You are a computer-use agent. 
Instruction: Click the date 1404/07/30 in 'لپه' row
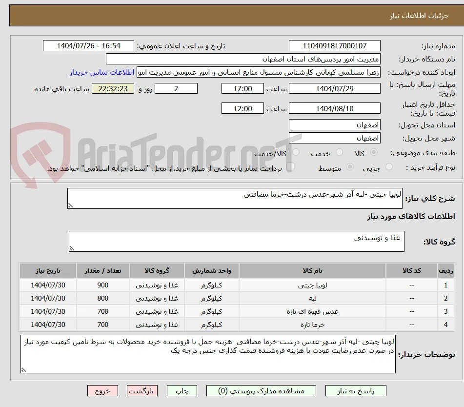(x=48, y=298)
